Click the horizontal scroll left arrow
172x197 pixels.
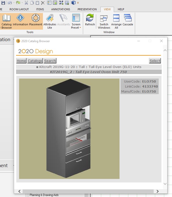click(20, 191)
